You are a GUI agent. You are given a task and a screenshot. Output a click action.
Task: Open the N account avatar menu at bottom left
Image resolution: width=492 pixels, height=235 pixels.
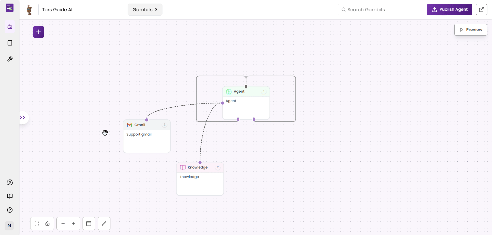coord(9,226)
